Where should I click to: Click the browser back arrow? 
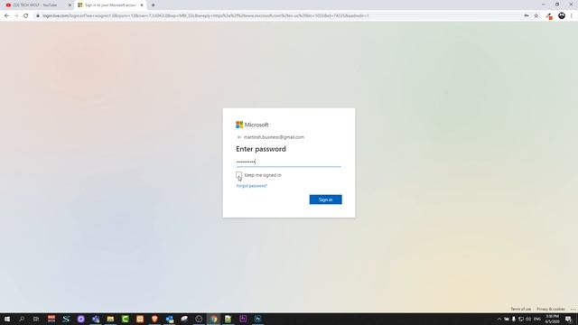(x=6, y=16)
